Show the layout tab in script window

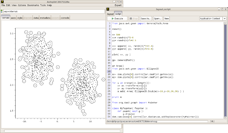pyautogui.click(x=110, y=14)
